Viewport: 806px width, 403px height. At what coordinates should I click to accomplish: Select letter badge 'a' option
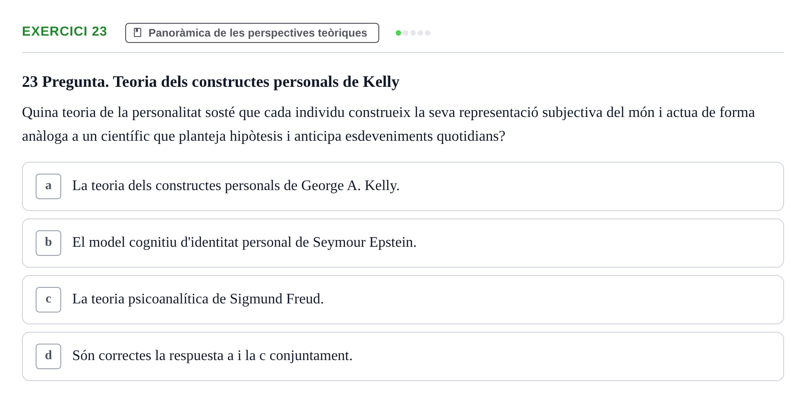[48, 186]
